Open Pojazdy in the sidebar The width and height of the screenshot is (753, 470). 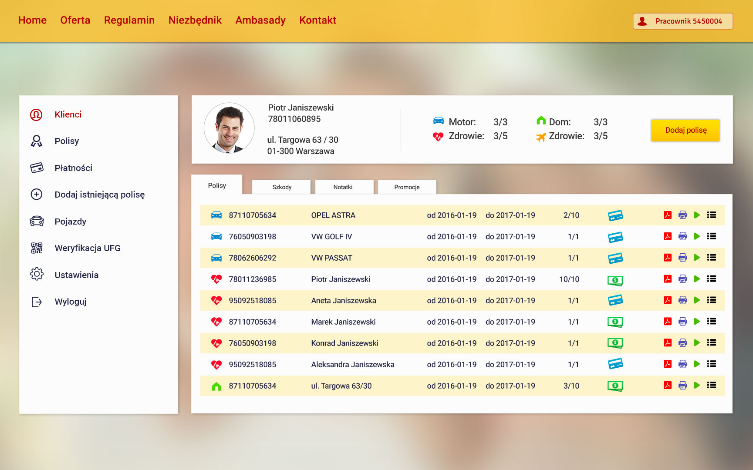(x=70, y=221)
